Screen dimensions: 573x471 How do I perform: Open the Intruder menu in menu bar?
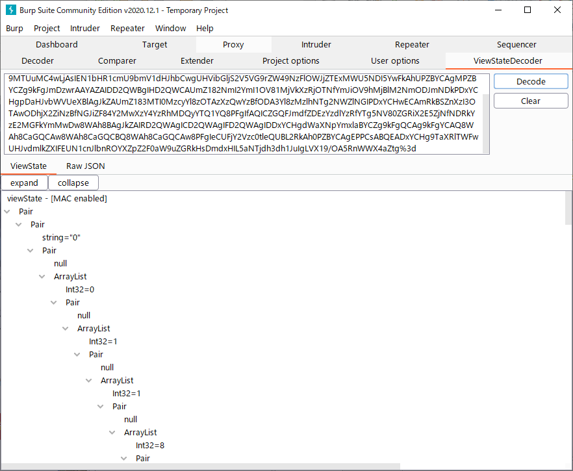(84, 28)
